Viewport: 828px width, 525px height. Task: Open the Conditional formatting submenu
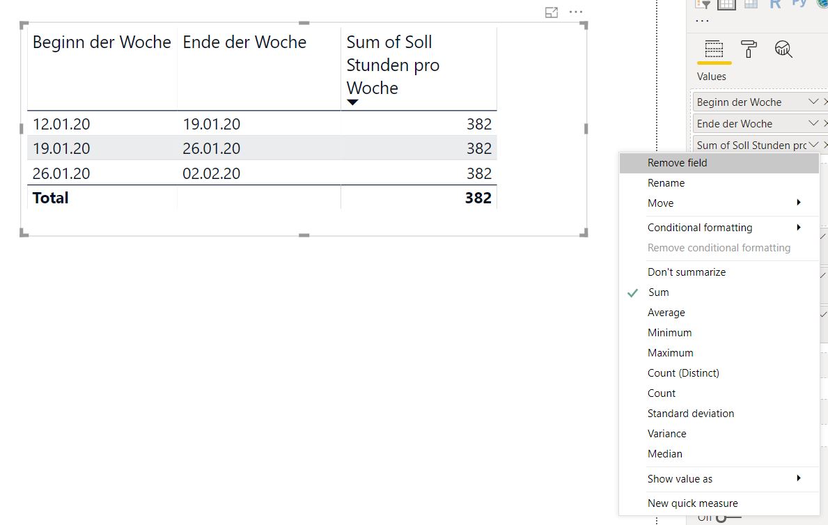pyautogui.click(x=719, y=227)
